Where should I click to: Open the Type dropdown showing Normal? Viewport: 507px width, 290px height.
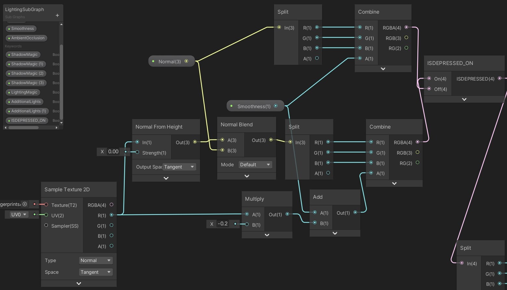(96, 260)
